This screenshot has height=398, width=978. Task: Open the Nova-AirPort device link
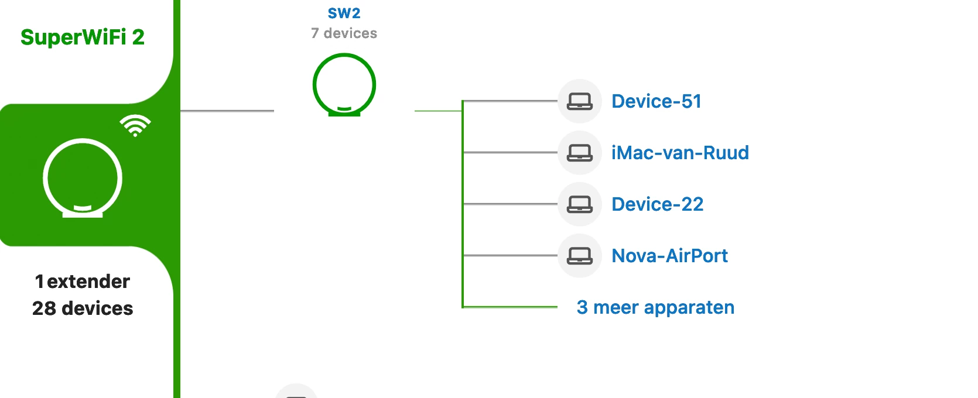click(669, 256)
